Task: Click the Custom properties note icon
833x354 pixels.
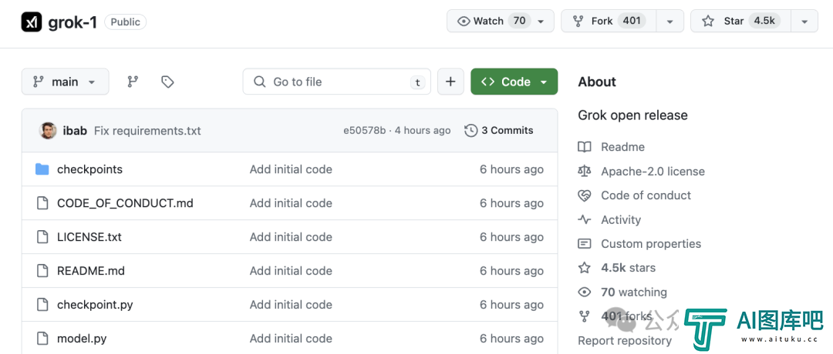Action: 585,244
